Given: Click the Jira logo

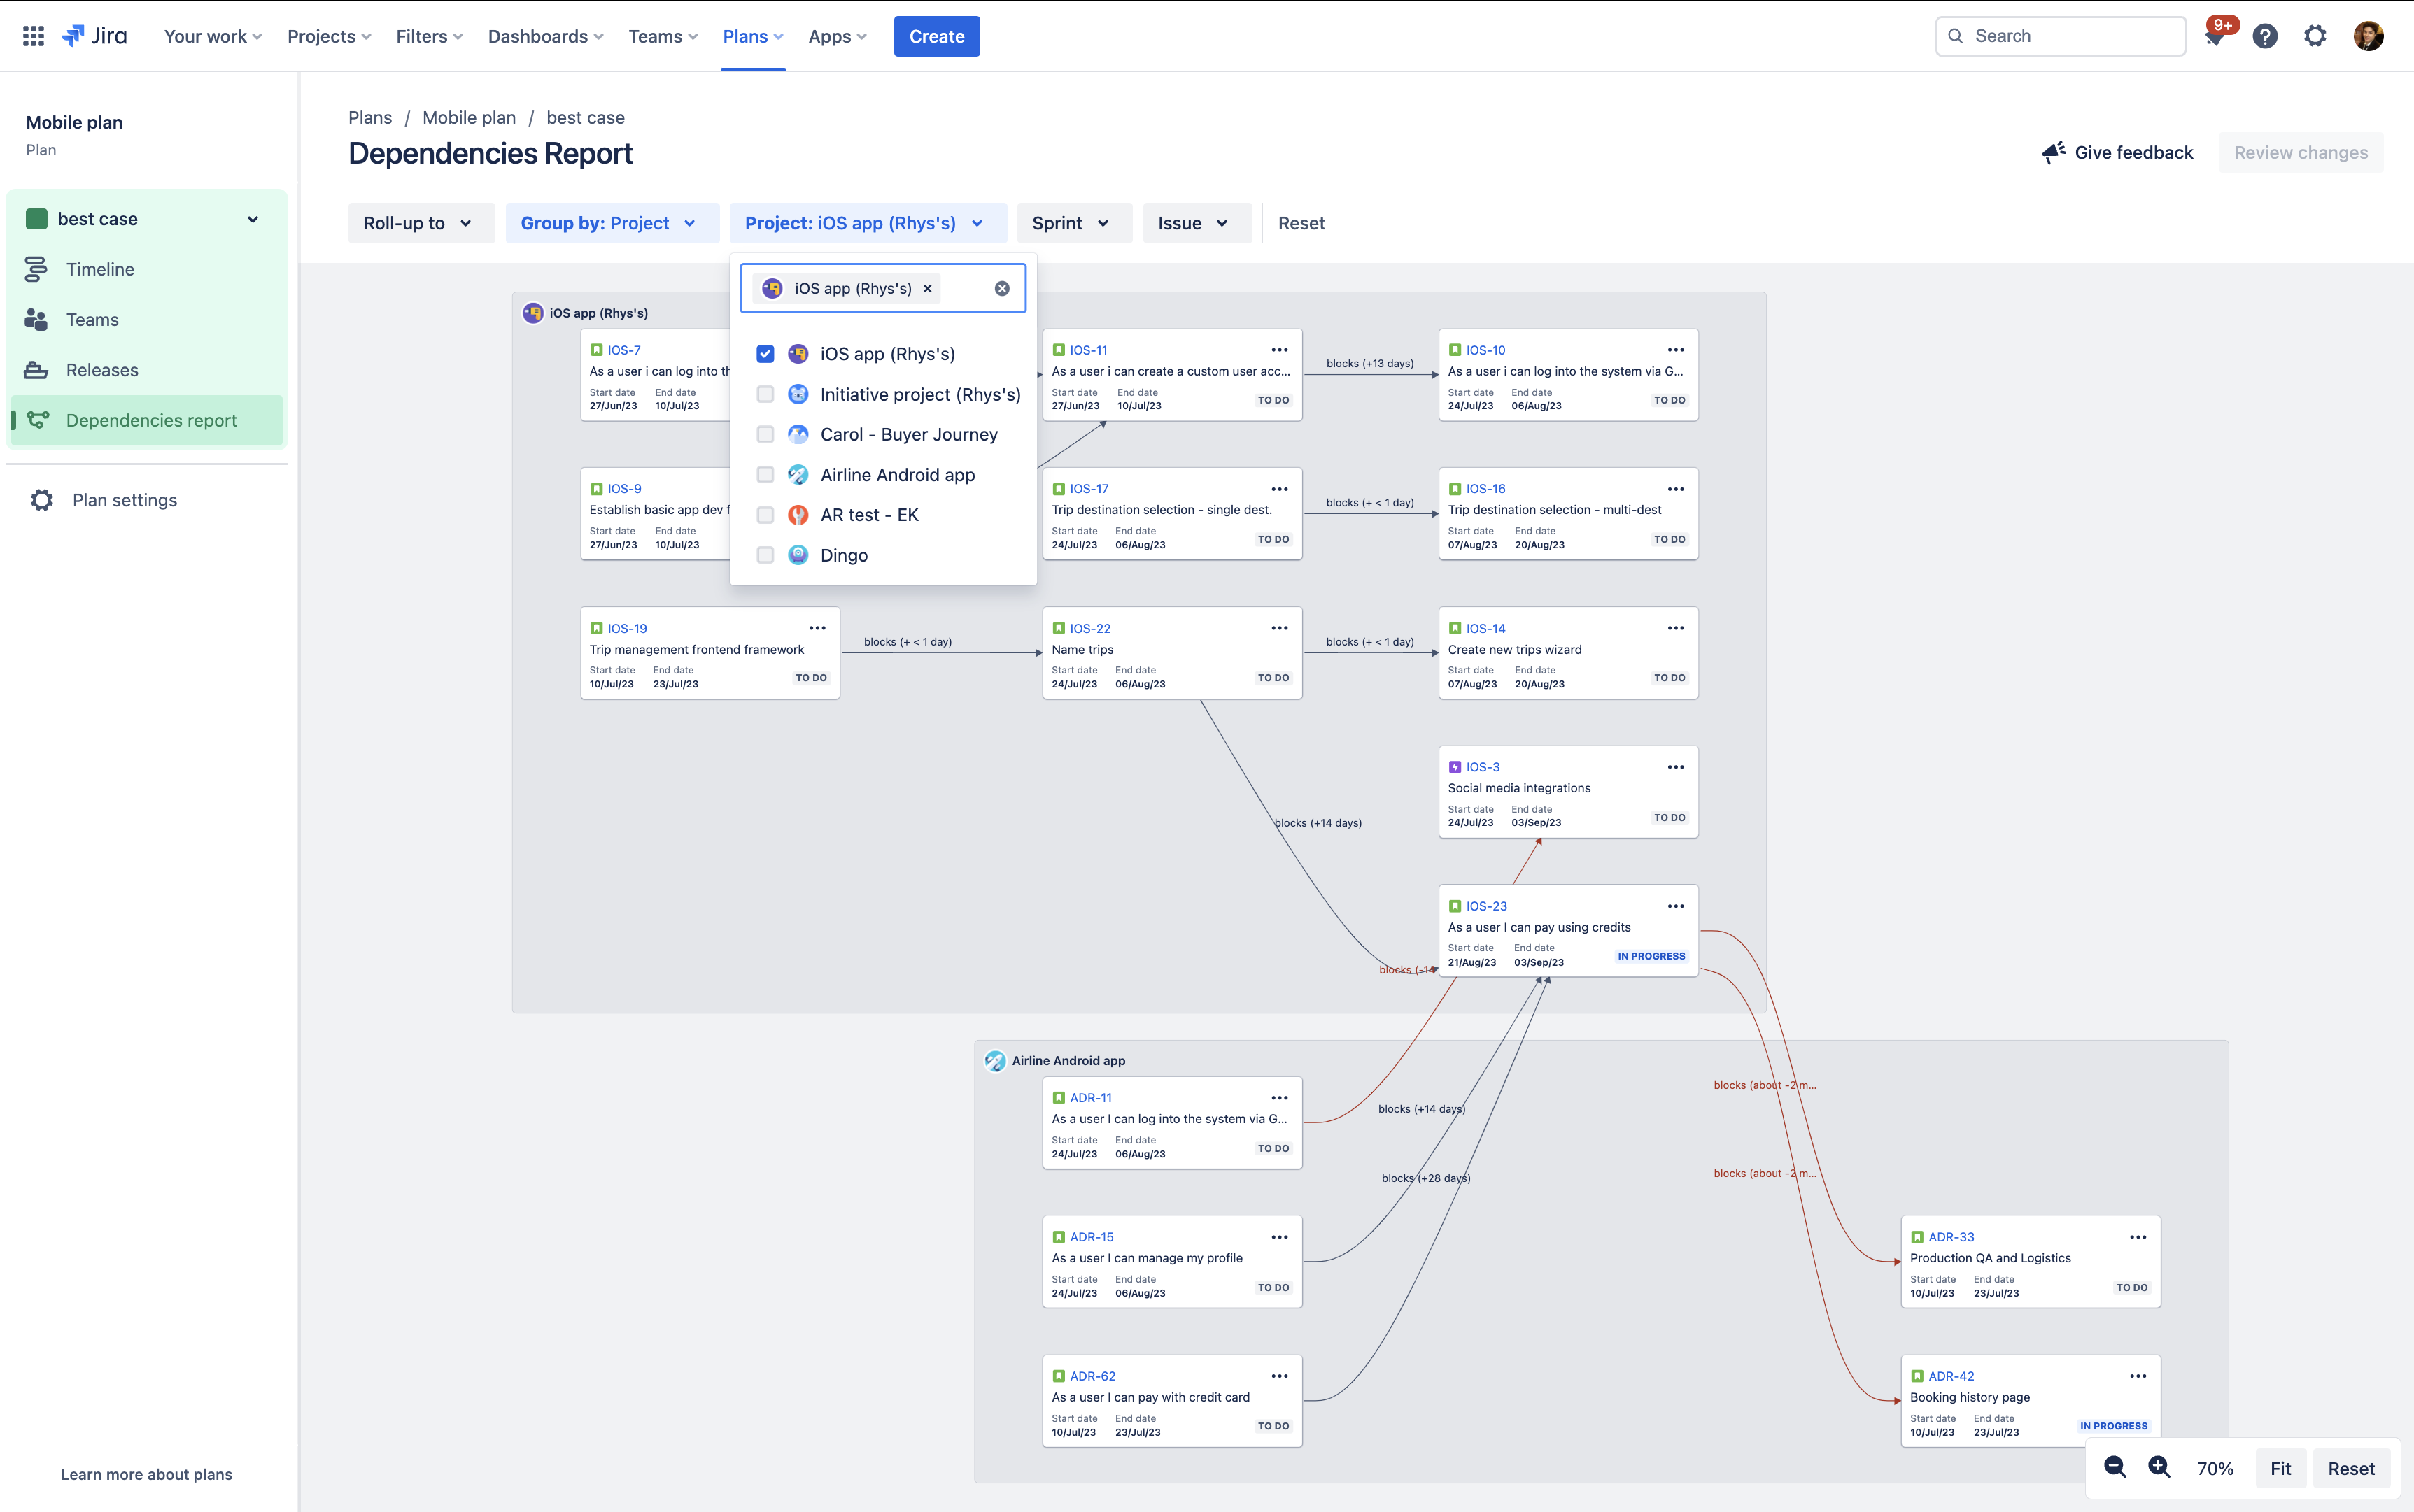Looking at the screenshot, I should [95, 35].
